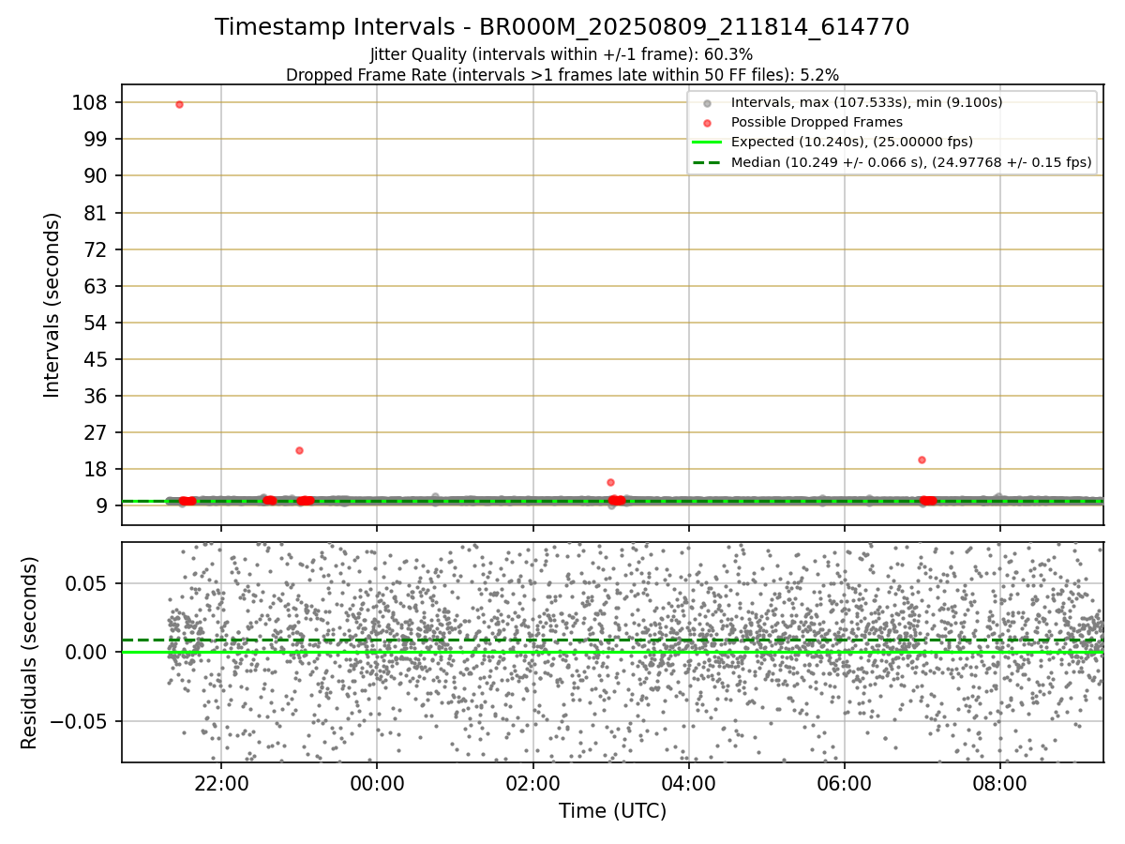Click the solid green line sample in the legend
This screenshot has width=1125, height=844.
(707, 143)
